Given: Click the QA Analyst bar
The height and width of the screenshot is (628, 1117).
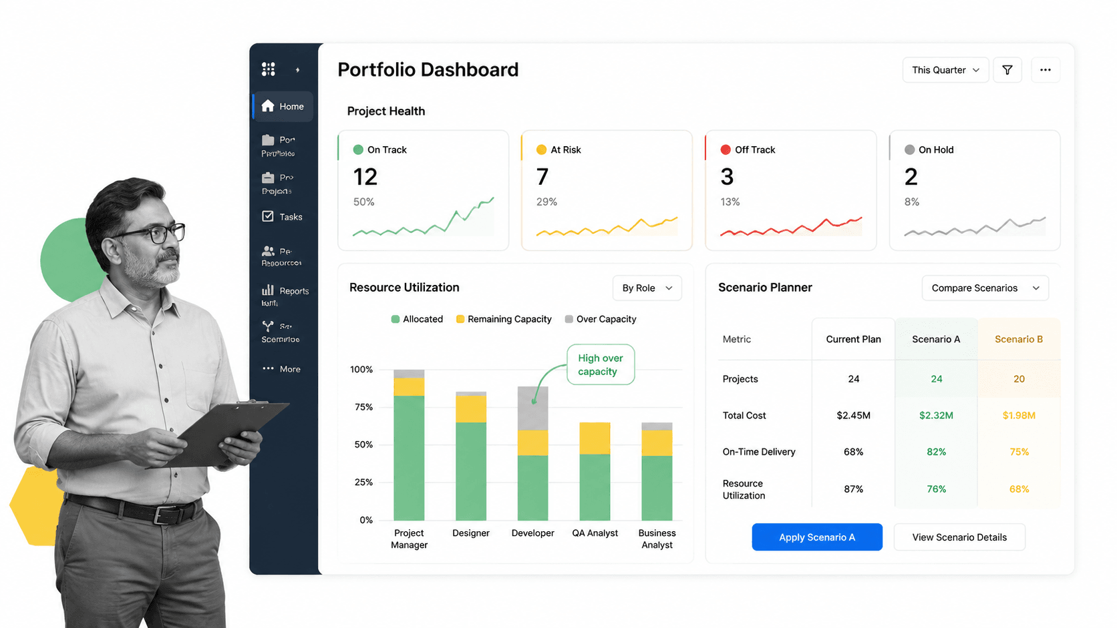Looking at the screenshot, I should coord(595,471).
